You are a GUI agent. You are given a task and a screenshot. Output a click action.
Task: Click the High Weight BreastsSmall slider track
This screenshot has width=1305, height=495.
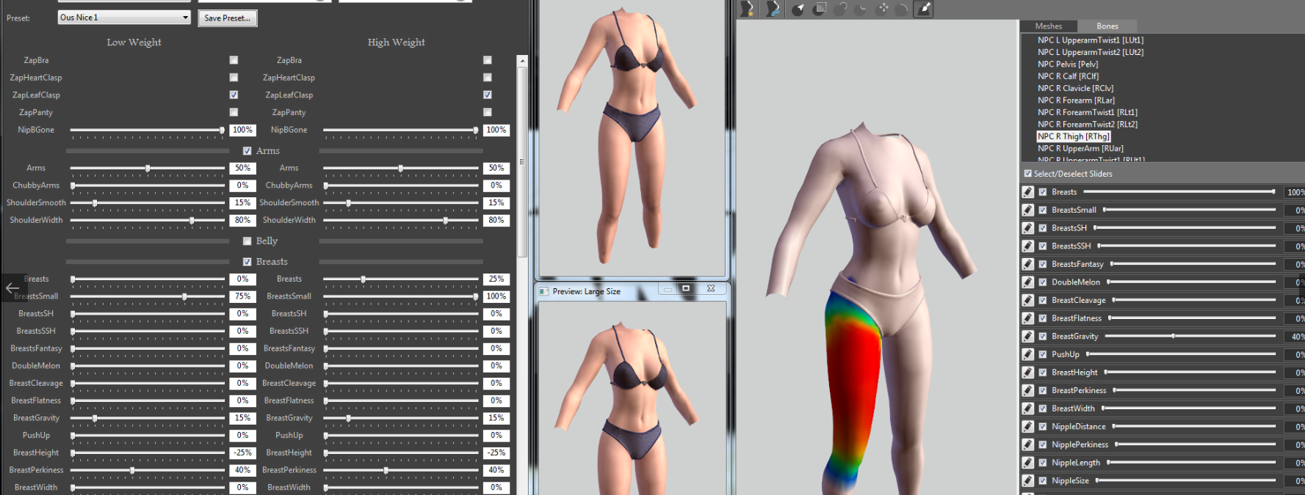(401, 296)
